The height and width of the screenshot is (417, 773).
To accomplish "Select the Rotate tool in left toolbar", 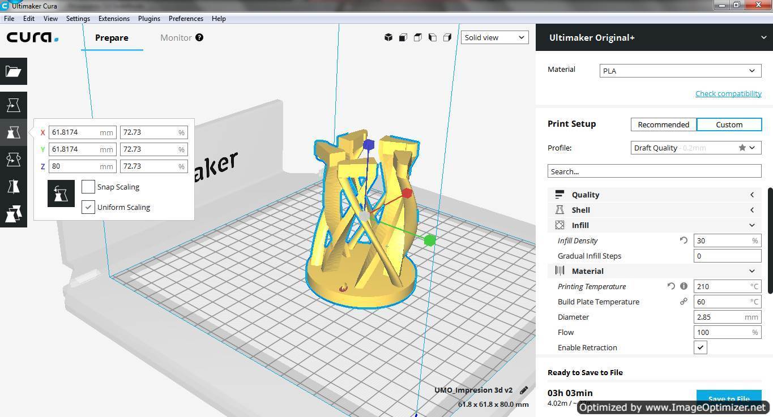I will pyautogui.click(x=14, y=160).
